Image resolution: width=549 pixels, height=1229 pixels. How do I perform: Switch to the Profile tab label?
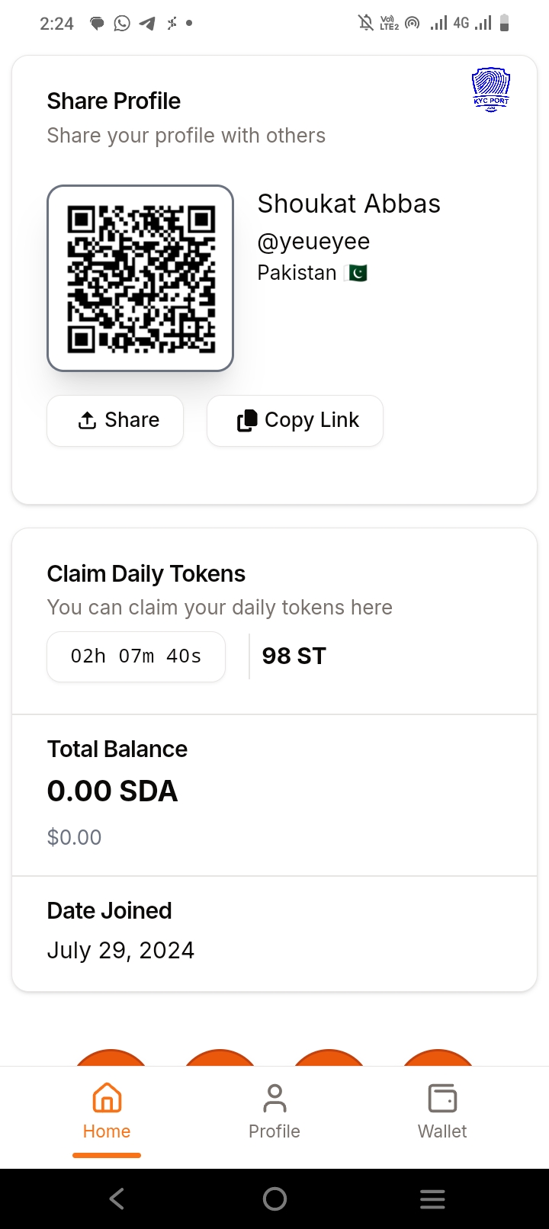274,1131
